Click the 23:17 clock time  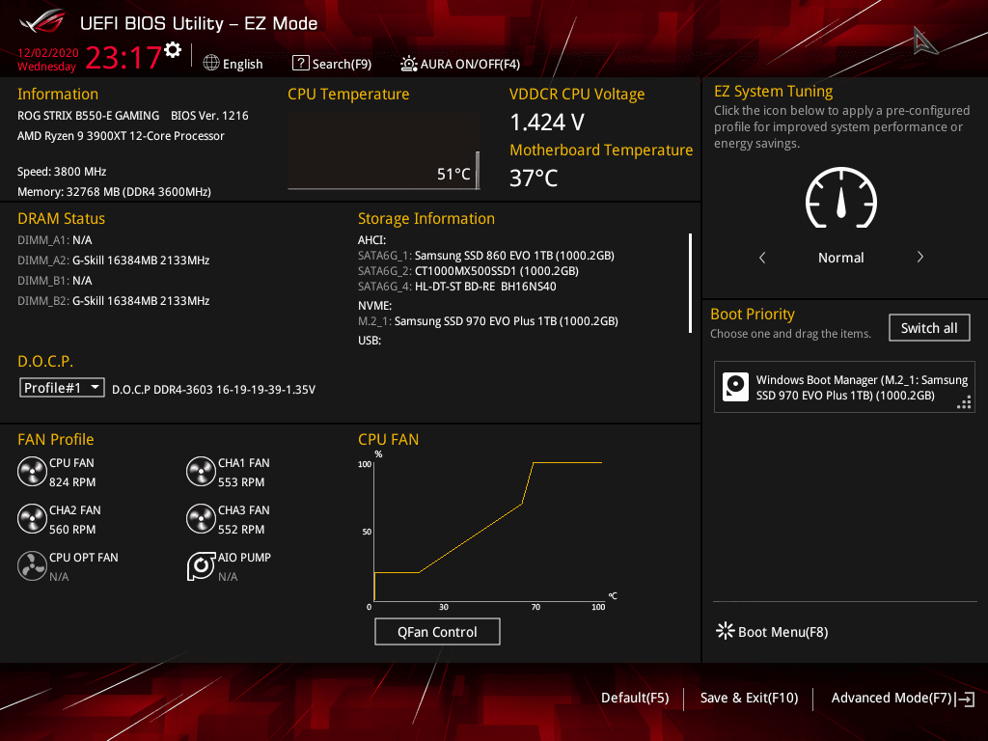click(x=123, y=57)
